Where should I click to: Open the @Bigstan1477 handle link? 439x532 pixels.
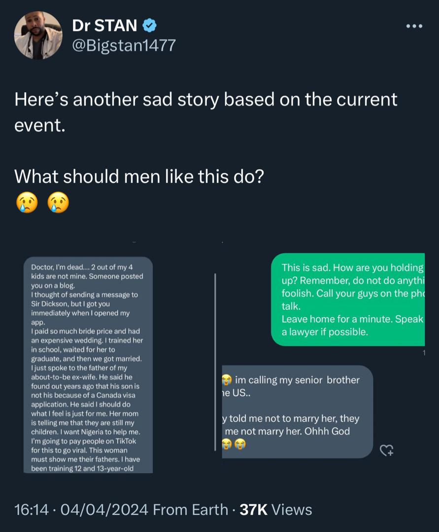click(124, 45)
